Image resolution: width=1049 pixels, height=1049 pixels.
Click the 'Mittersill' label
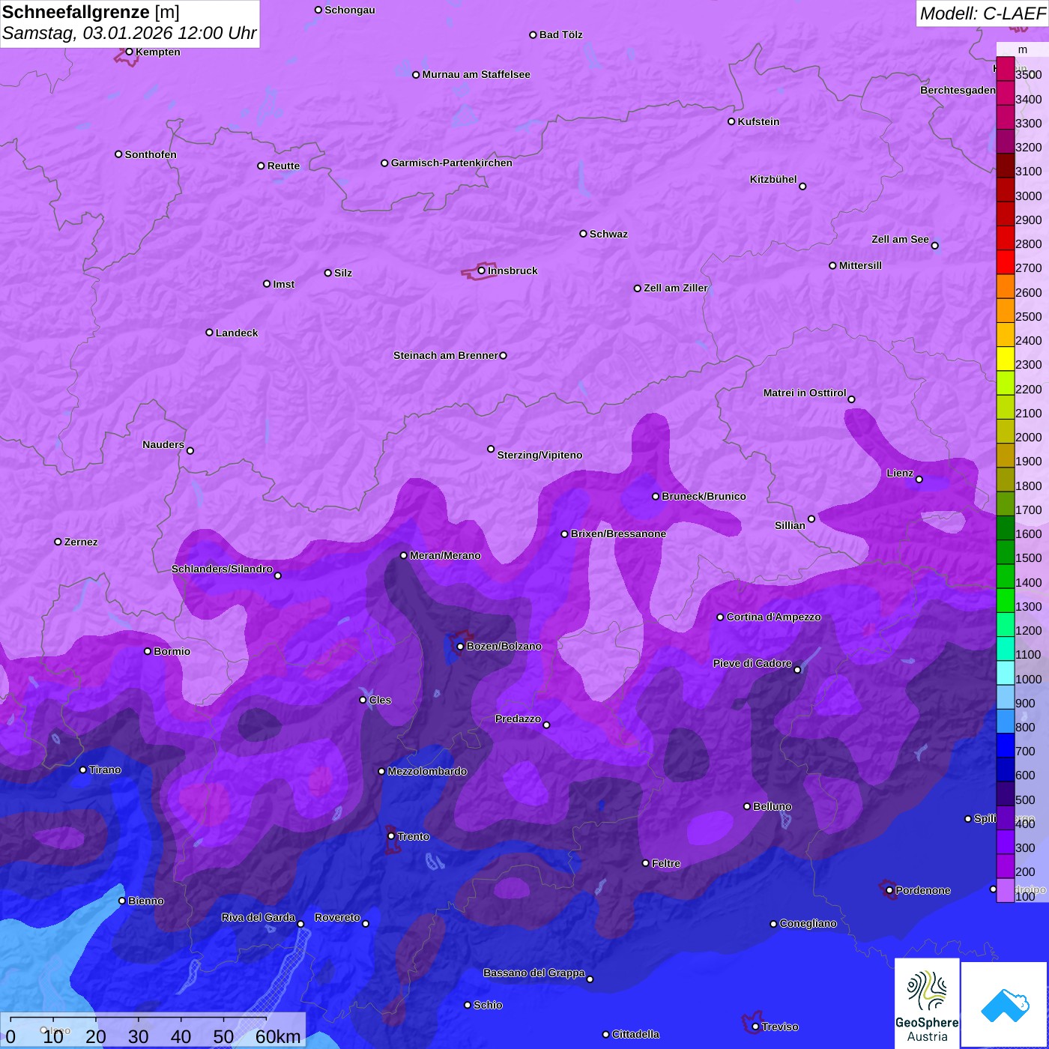click(x=860, y=265)
